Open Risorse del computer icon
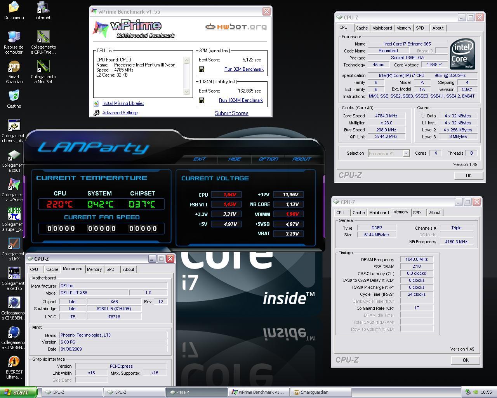Image resolution: width=497 pixels, height=398 pixels. (x=14, y=37)
